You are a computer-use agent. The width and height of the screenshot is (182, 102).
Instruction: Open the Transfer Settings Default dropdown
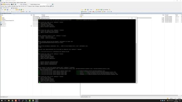[39, 4]
